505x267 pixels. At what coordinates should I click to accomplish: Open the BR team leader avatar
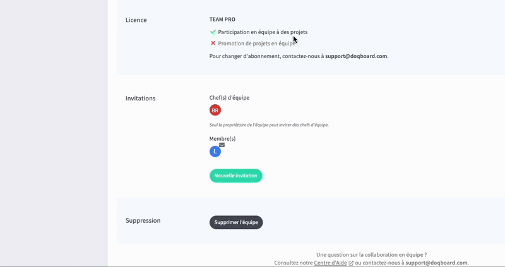[x=215, y=110]
